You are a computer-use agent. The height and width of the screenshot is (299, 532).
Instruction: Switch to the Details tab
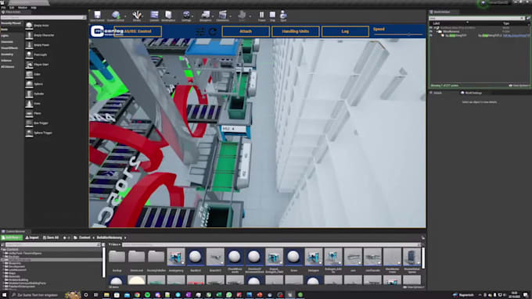click(435, 93)
